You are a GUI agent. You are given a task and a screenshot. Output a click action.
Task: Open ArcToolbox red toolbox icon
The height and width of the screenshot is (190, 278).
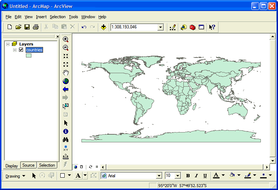193,27
